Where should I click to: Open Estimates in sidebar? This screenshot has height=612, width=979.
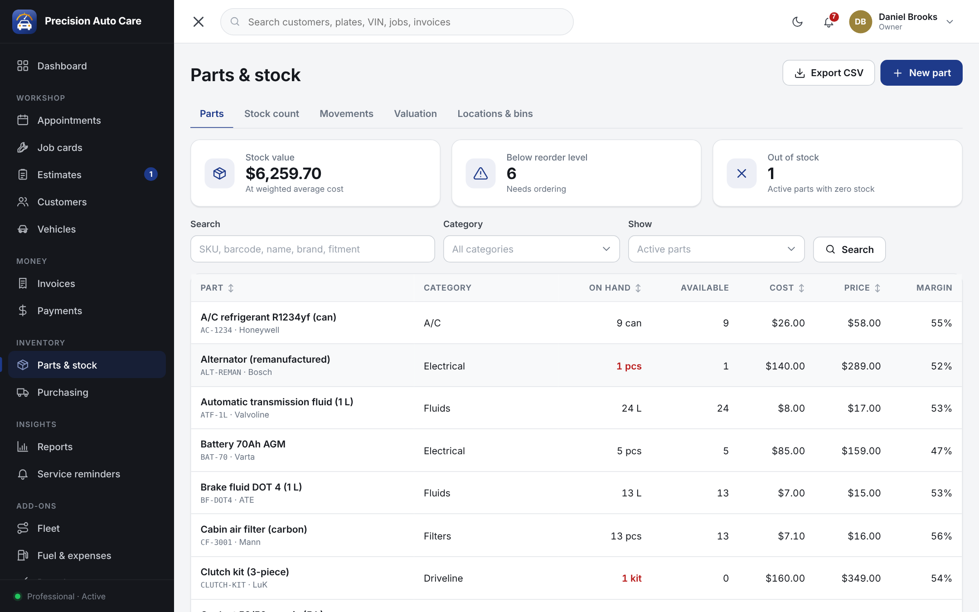pyautogui.click(x=87, y=175)
